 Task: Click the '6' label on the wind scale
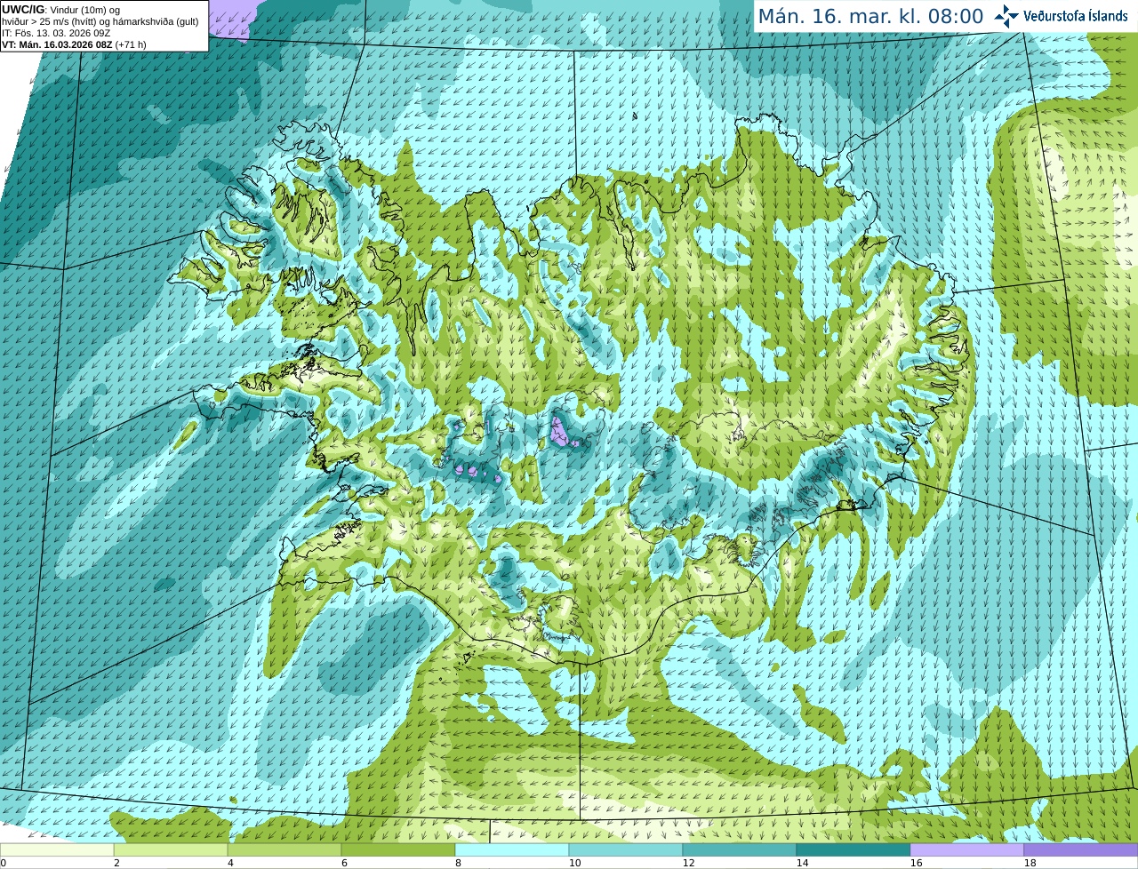click(x=344, y=863)
